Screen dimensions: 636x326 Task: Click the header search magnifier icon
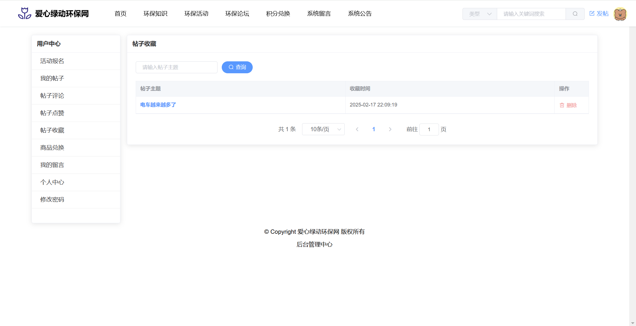pos(575,14)
